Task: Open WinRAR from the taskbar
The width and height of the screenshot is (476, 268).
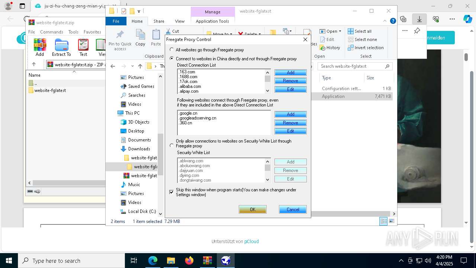Action: pos(208,261)
